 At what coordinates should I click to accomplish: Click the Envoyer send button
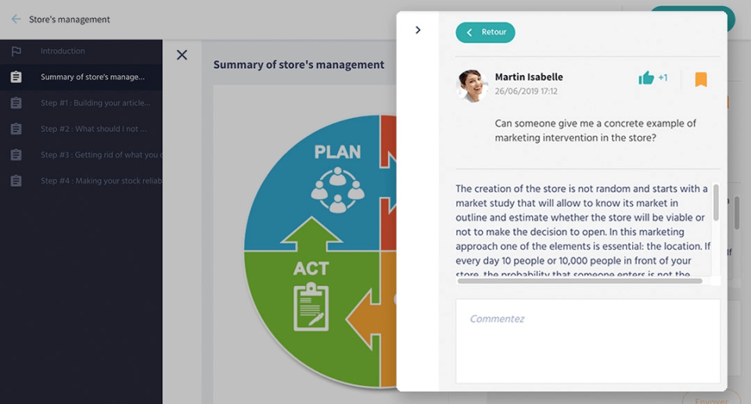711,399
